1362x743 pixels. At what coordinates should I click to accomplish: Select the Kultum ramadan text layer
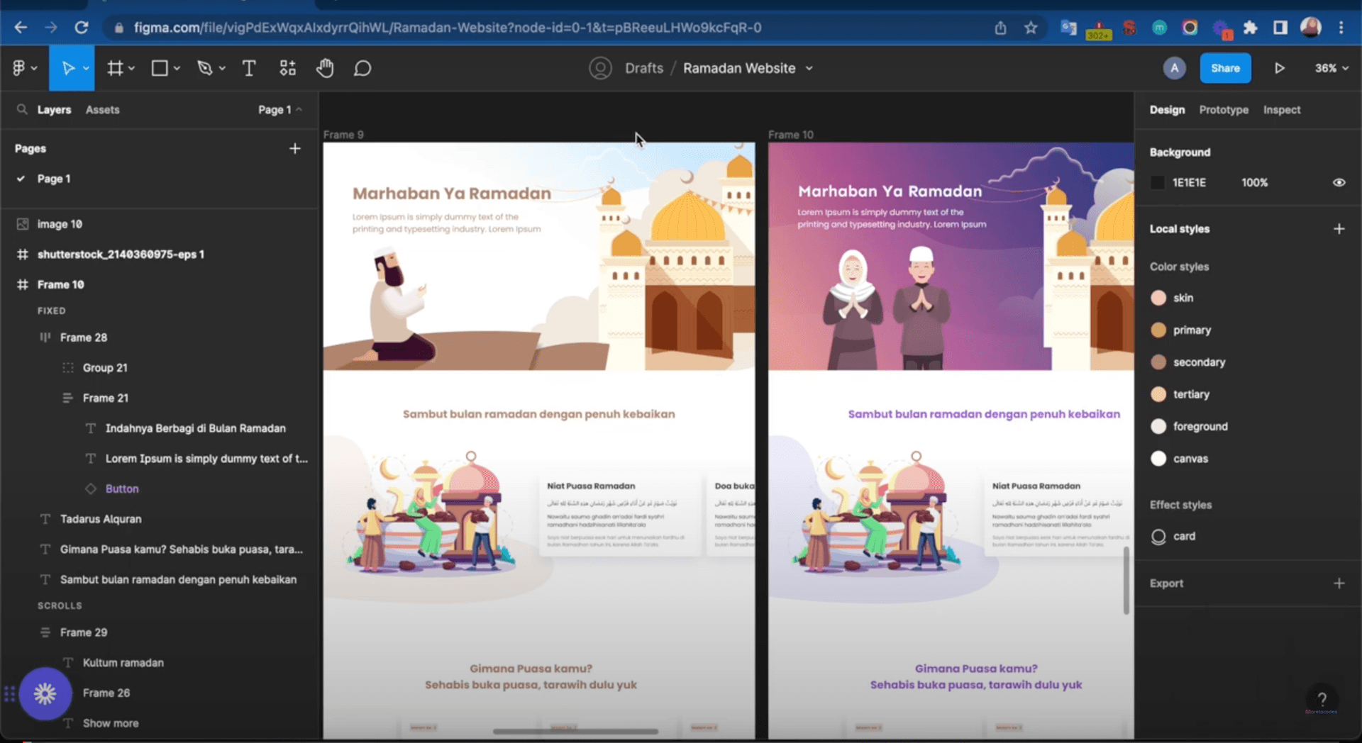tap(123, 662)
